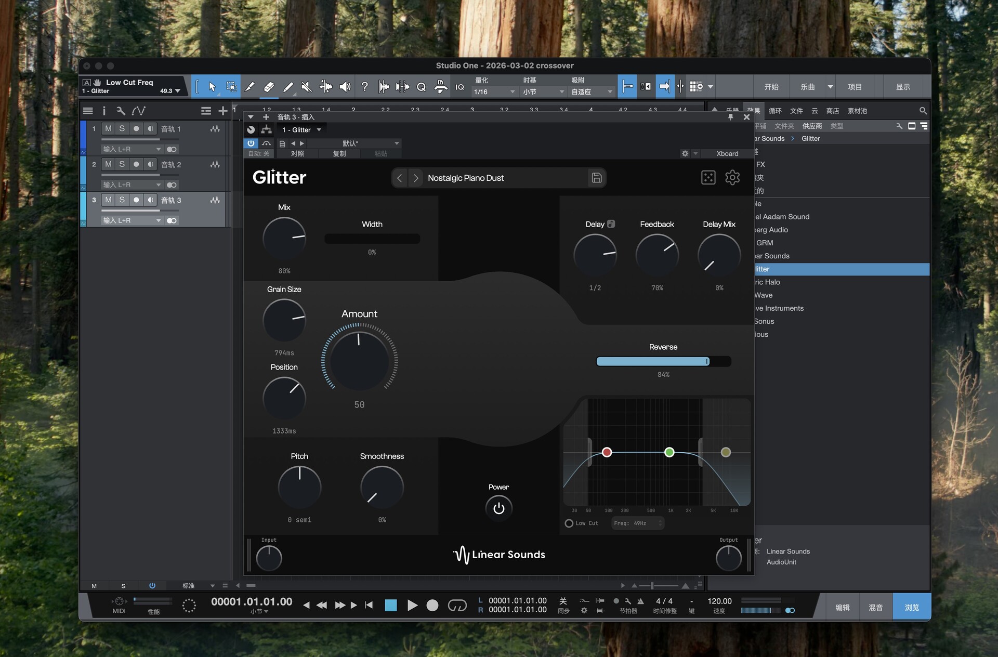Open the 默认 preset dropdown

click(397, 143)
